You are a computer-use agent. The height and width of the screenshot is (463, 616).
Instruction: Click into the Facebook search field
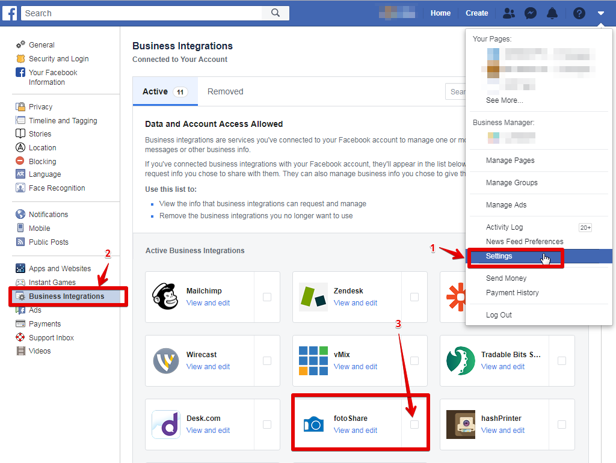[x=141, y=13]
